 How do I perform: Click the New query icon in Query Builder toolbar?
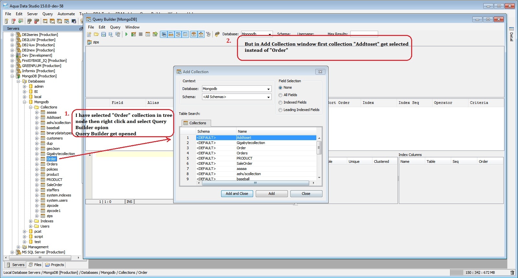89,34
